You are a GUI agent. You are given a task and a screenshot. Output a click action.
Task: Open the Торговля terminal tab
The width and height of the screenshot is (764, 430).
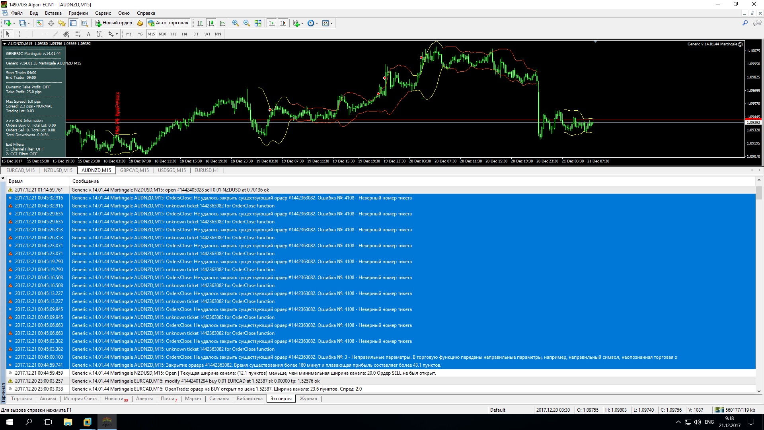pos(21,399)
